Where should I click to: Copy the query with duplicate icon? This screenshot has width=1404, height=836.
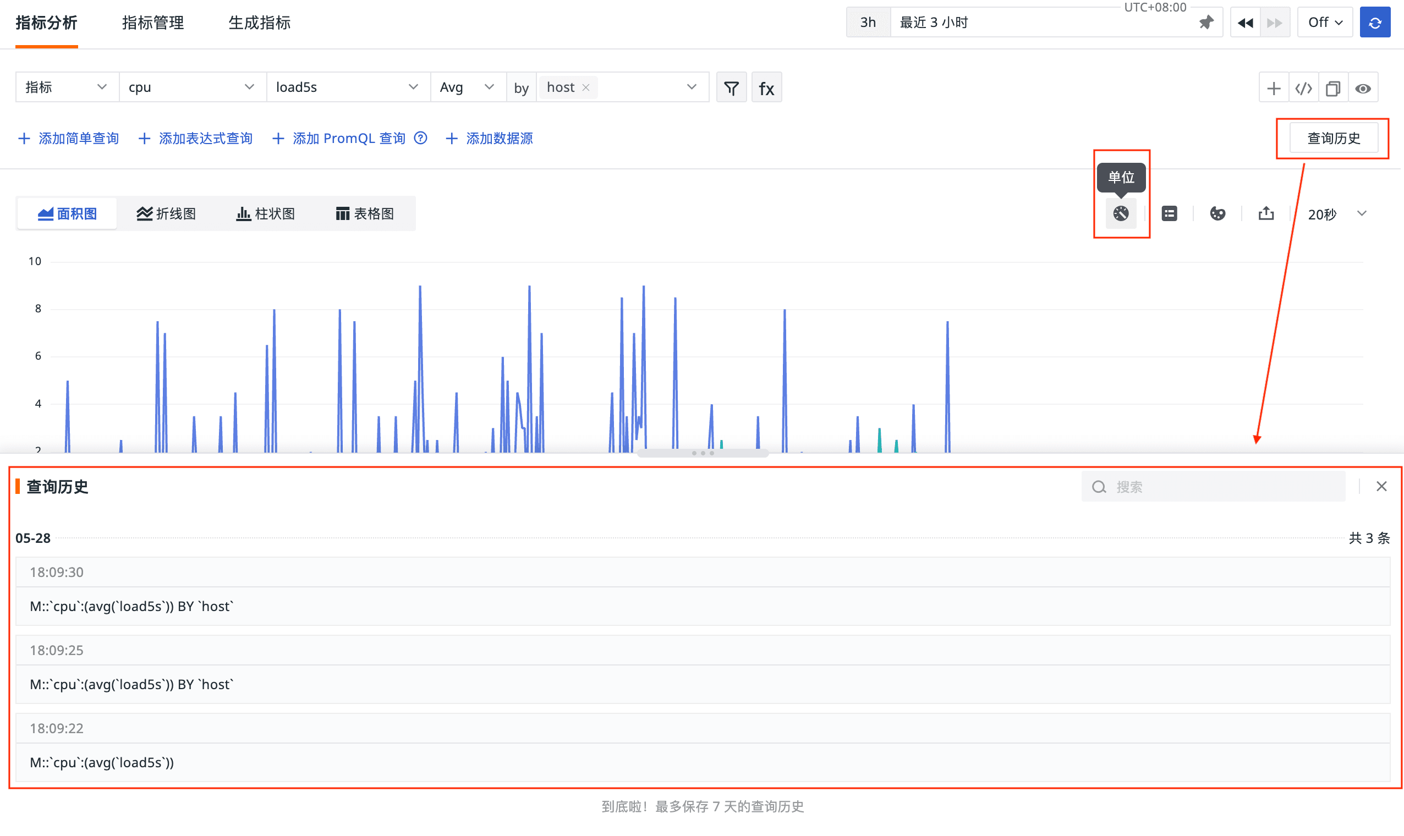[1333, 88]
